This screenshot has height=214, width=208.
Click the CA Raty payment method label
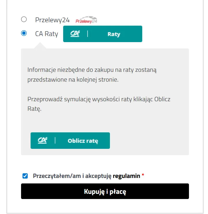point(46,34)
